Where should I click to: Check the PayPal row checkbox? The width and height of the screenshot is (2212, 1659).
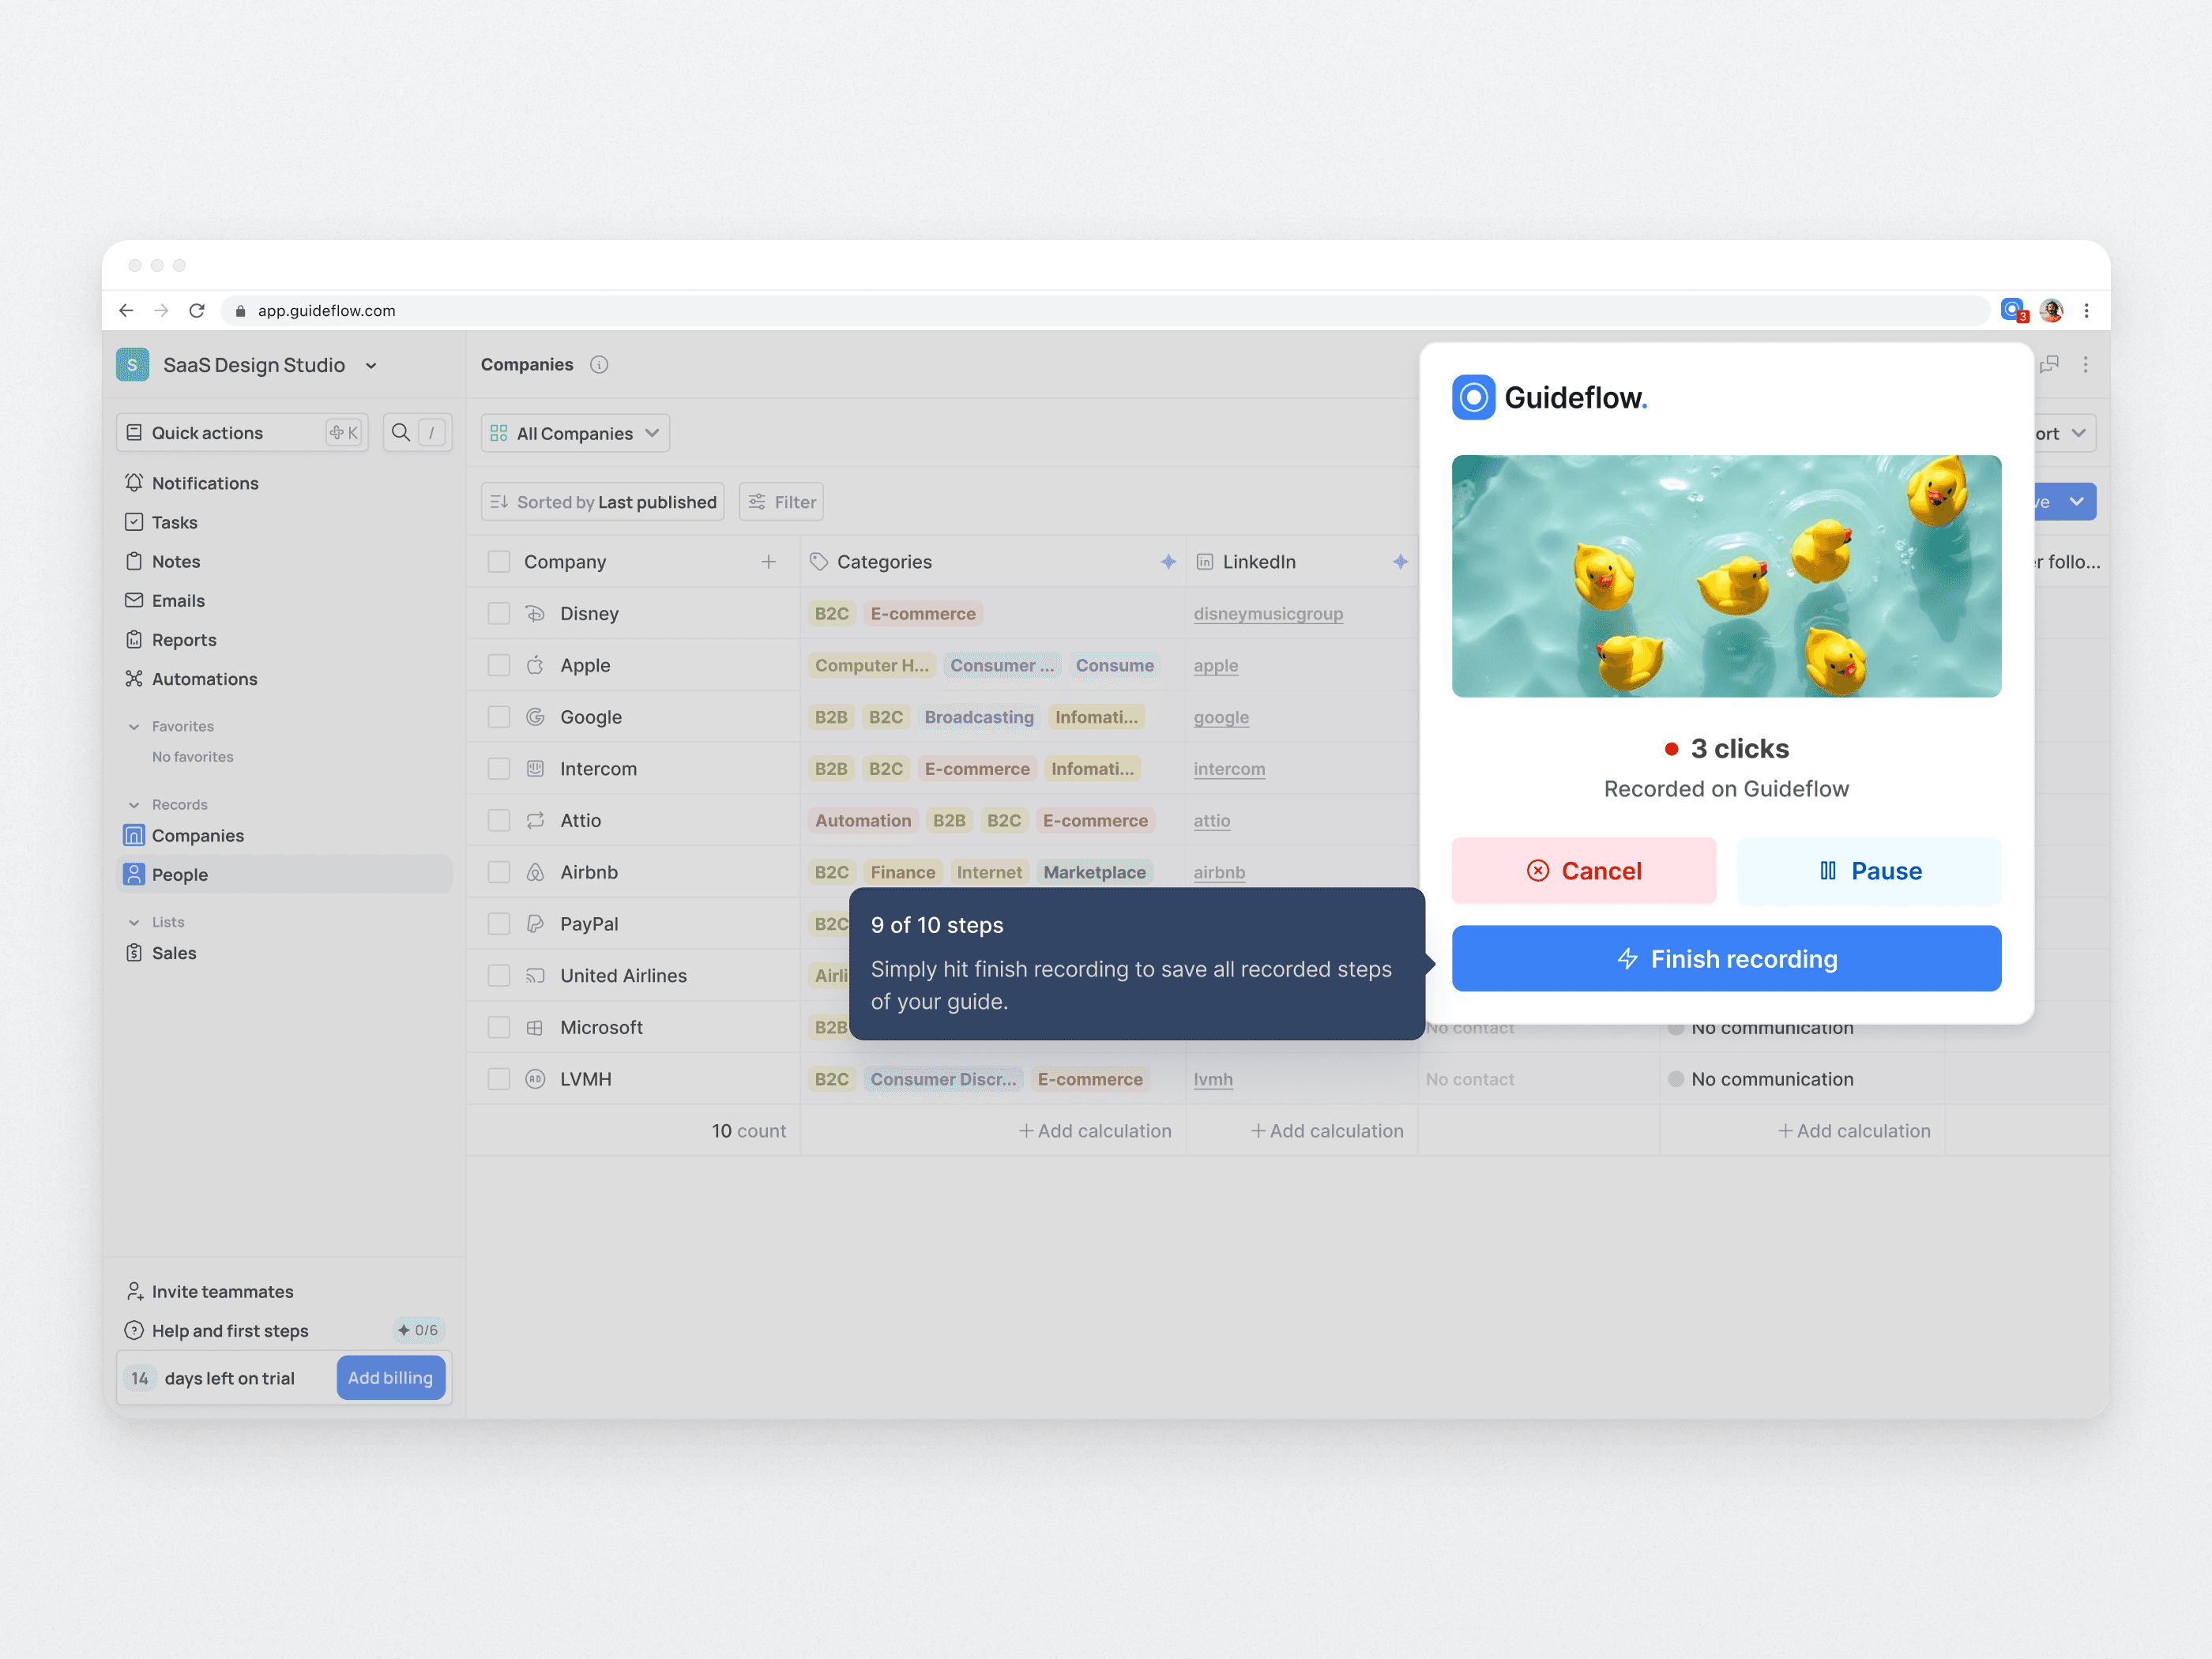point(499,924)
